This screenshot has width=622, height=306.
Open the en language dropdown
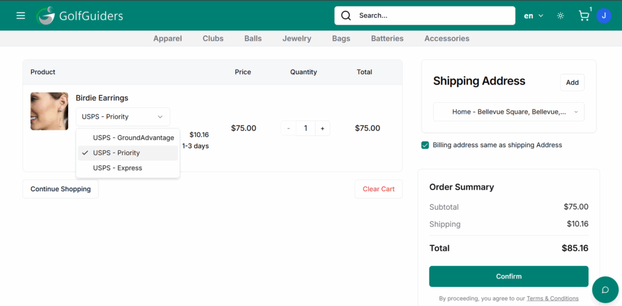point(533,16)
